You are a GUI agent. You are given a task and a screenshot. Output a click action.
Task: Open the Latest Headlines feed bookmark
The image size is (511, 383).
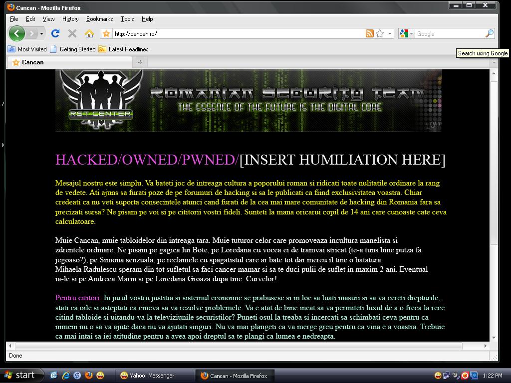click(124, 49)
